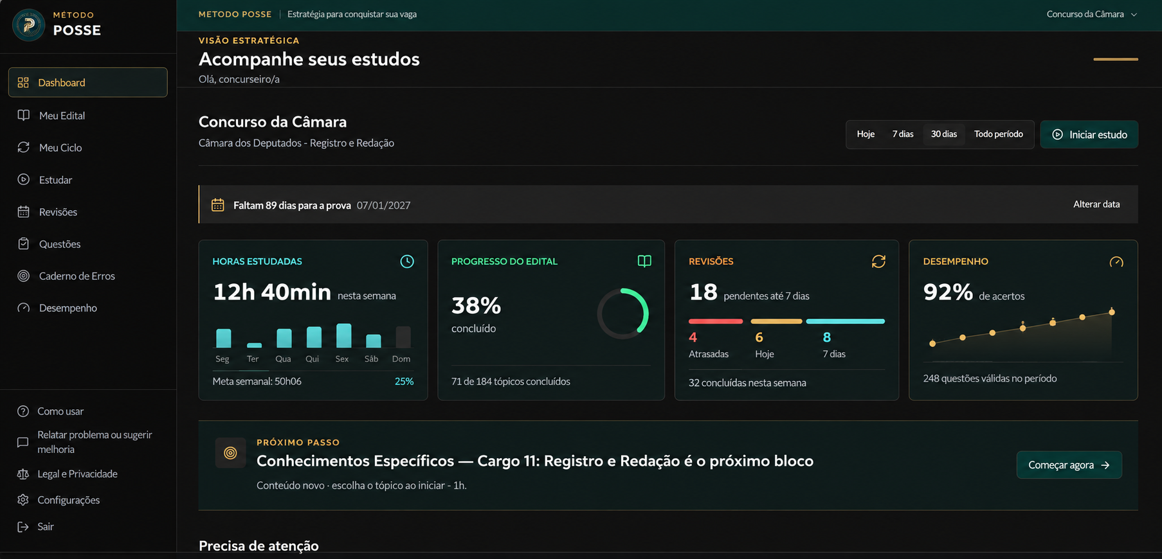Click the circular edital progress ring
This screenshot has width=1162, height=559.
[623, 314]
